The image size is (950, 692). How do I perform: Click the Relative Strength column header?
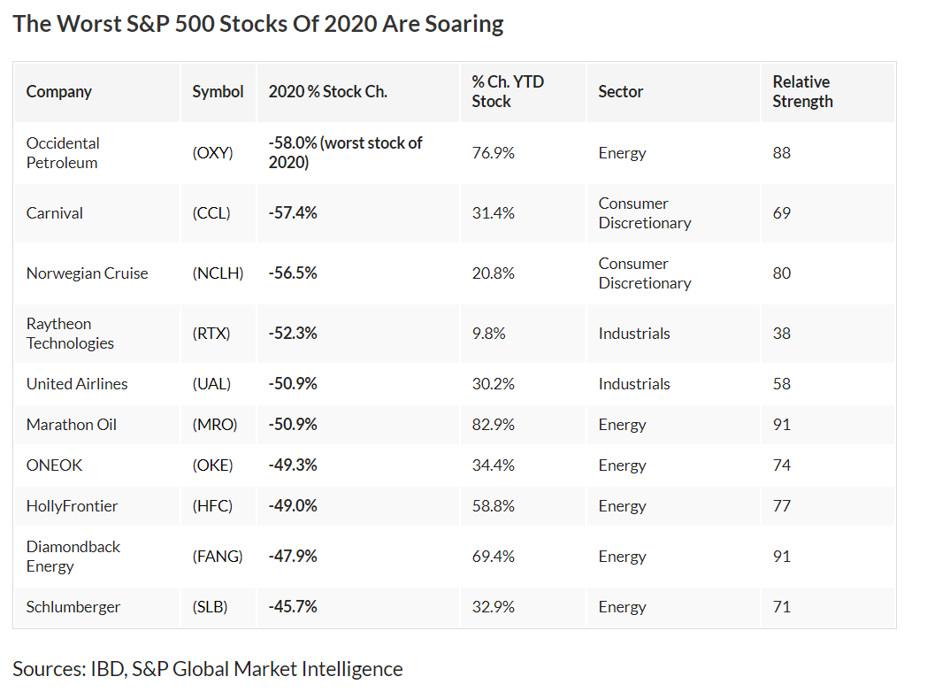pos(802,92)
